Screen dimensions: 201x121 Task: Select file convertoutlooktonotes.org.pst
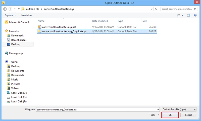point(97,27)
